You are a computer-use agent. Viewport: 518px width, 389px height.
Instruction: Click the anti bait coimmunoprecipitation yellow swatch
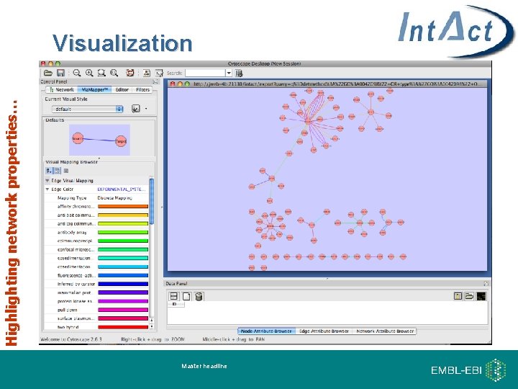point(123,215)
